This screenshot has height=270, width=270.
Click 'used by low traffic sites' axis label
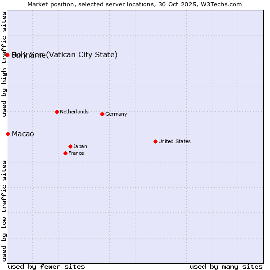point(4,211)
